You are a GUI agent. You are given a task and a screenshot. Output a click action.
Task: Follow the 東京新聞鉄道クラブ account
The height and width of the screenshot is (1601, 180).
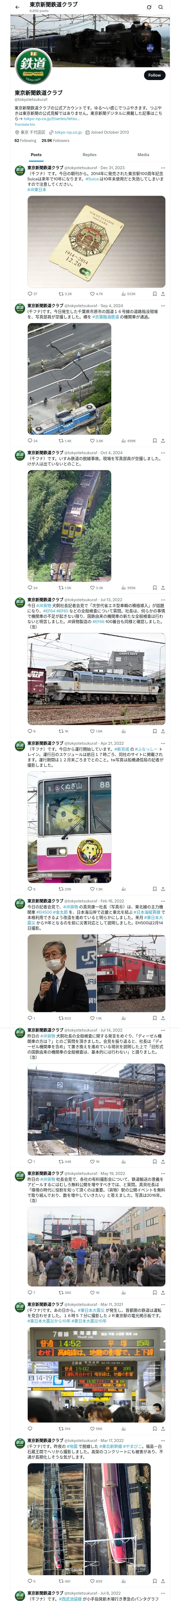coord(155,75)
